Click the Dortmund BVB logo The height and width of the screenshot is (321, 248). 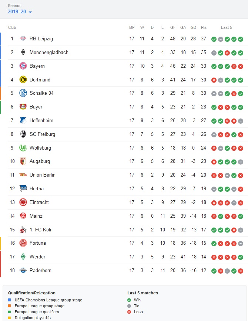[23, 80]
